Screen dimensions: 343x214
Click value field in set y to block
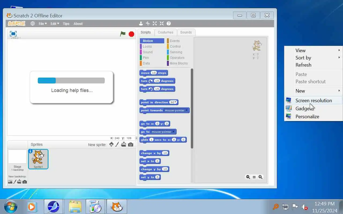point(157,177)
